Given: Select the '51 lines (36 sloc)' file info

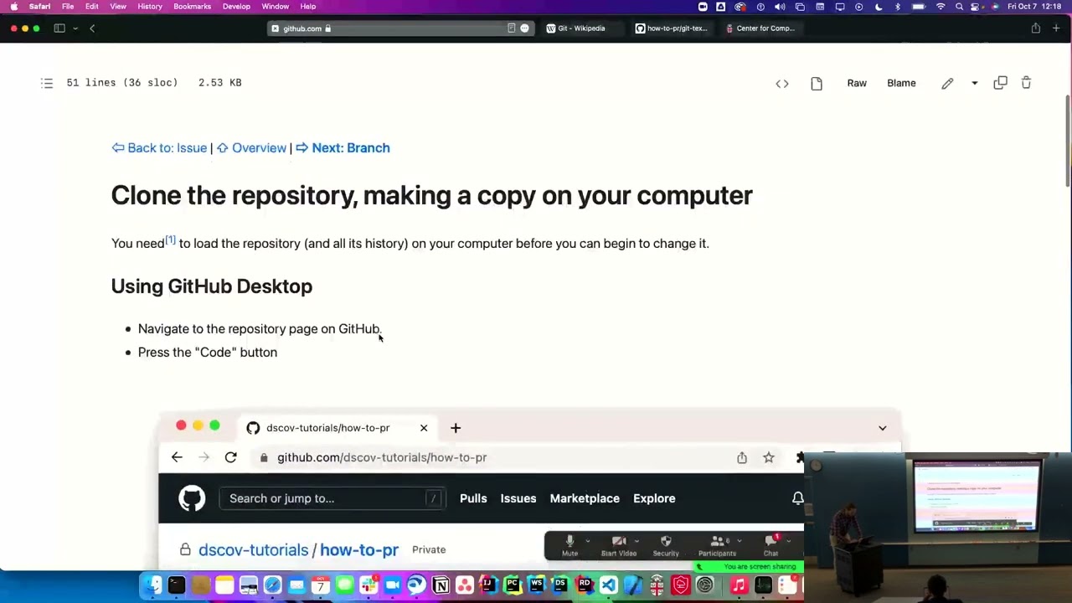Looking at the screenshot, I should coord(122,83).
